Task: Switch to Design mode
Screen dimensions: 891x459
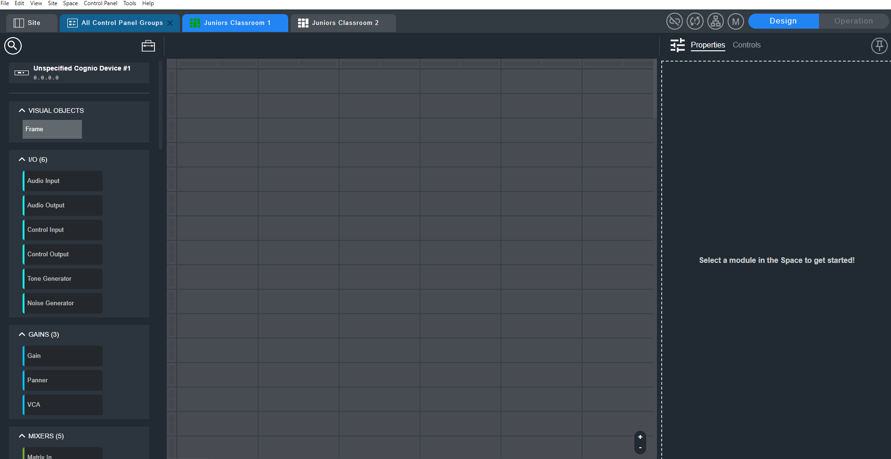Action: coord(784,21)
